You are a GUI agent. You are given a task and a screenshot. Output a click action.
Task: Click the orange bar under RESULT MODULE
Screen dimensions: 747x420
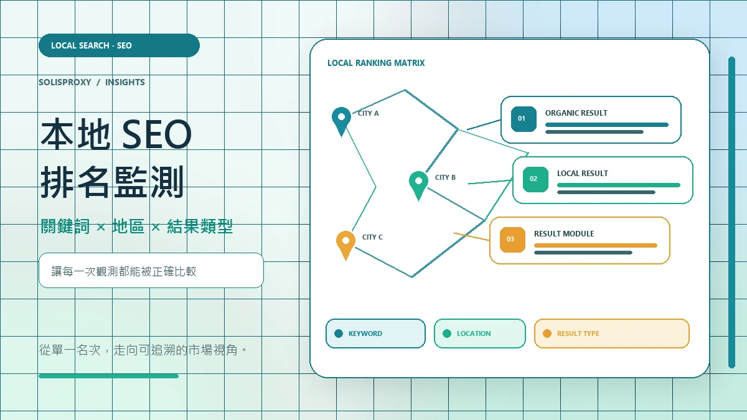point(596,245)
